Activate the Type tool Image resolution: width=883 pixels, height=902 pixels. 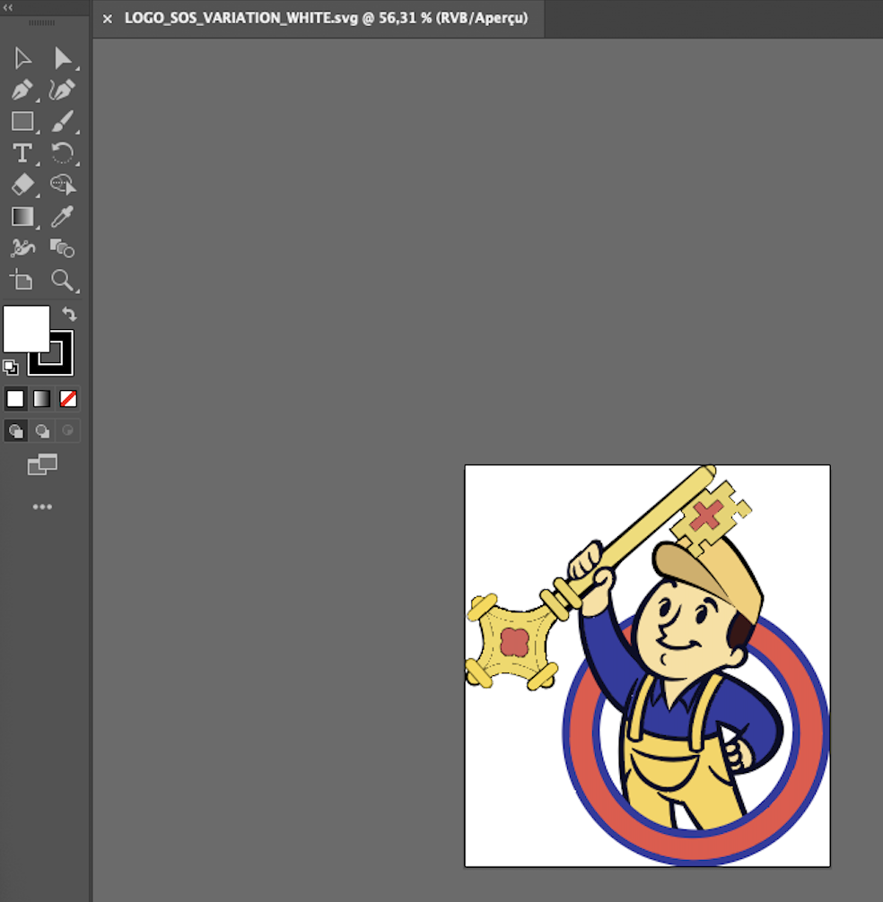[x=22, y=152]
